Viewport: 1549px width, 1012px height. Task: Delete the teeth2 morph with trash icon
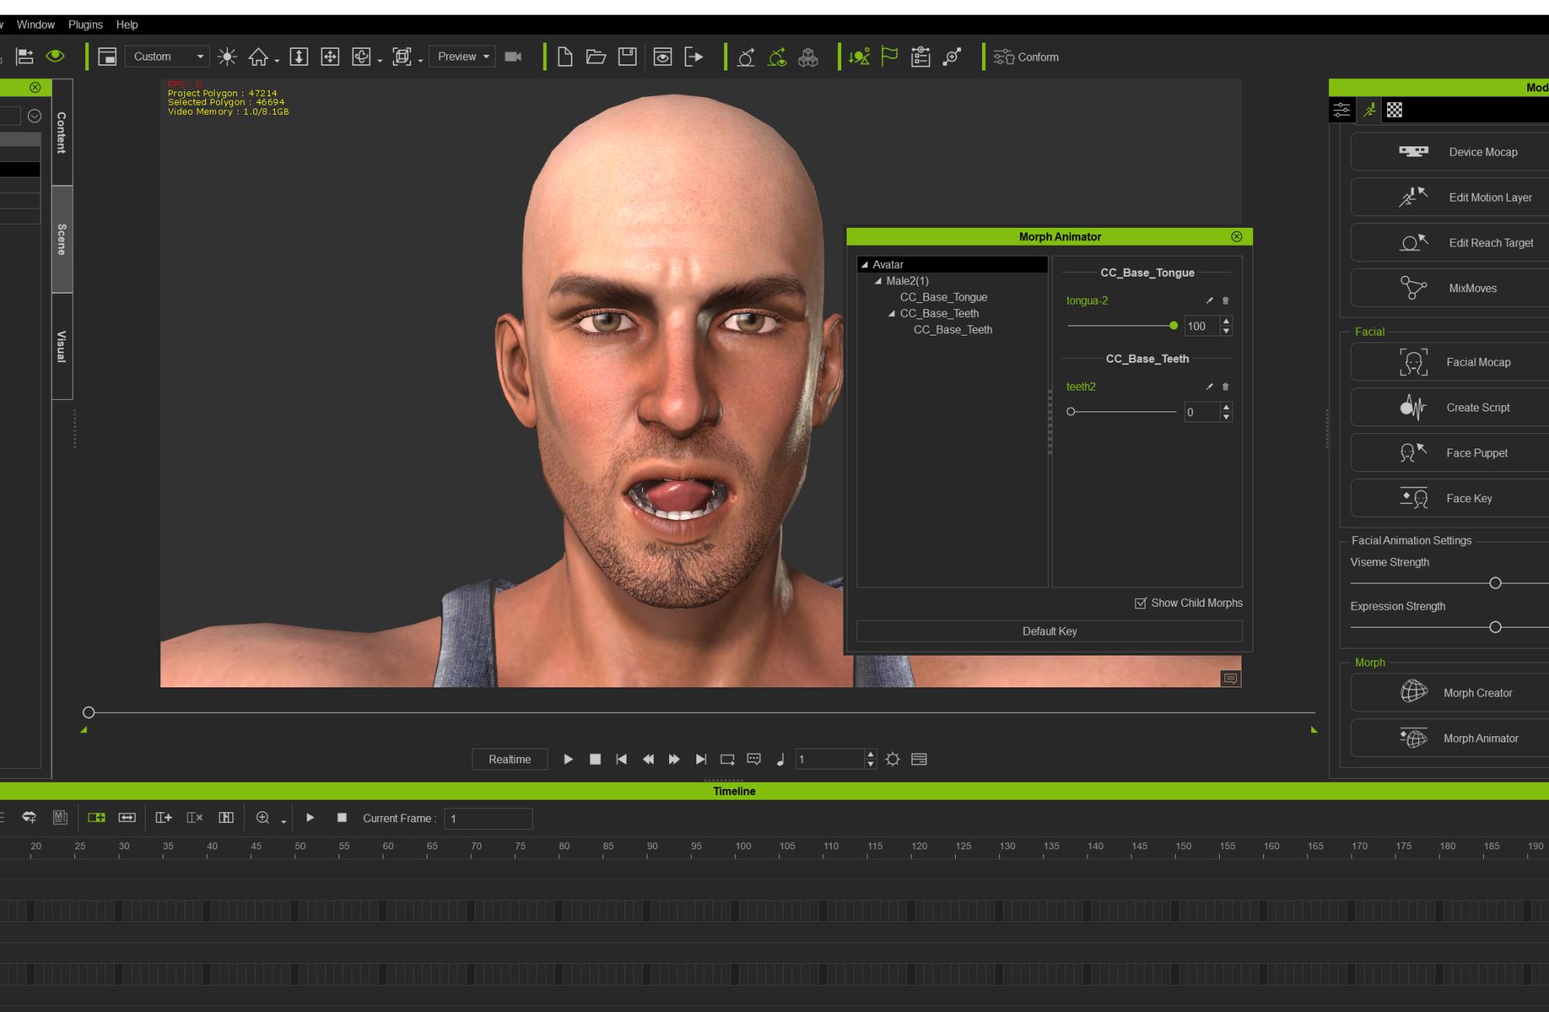[x=1225, y=387]
